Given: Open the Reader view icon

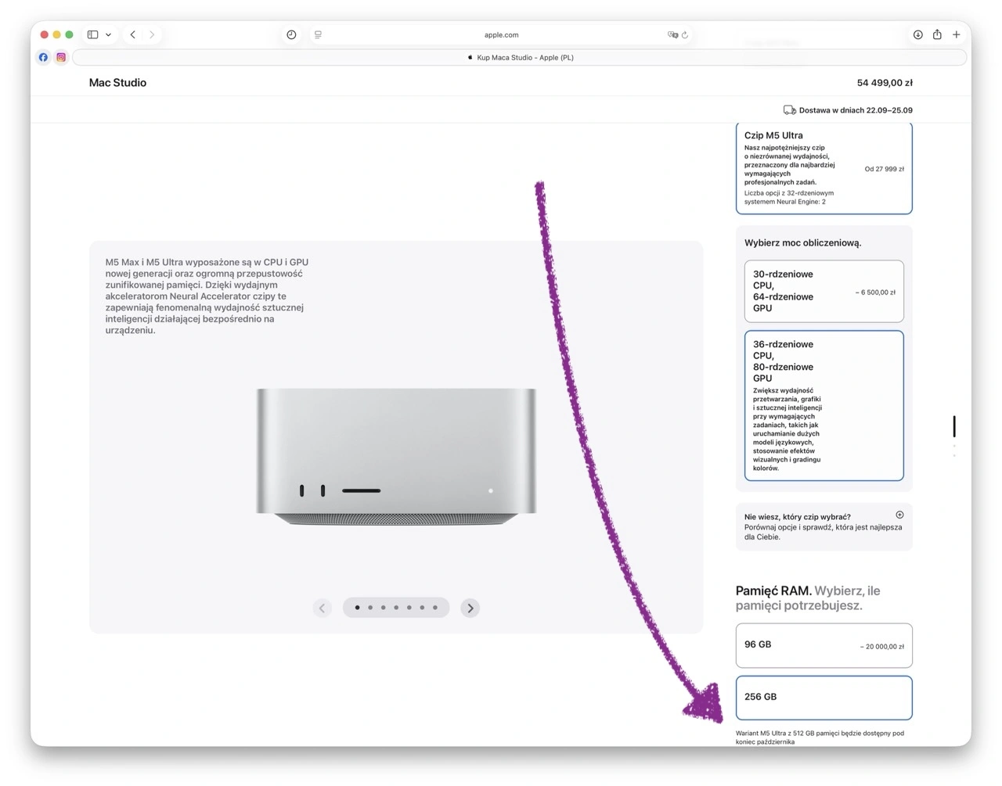Looking at the screenshot, I should [318, 34].
